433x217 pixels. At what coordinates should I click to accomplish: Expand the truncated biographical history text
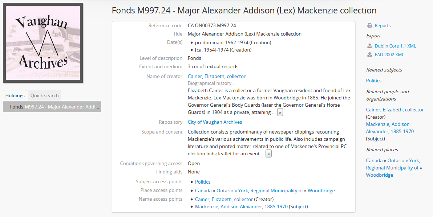point(280,112)
